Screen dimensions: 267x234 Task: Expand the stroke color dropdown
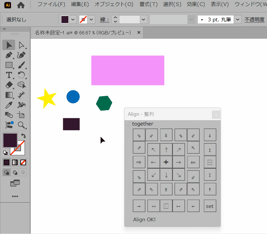(x=91, y=20)
